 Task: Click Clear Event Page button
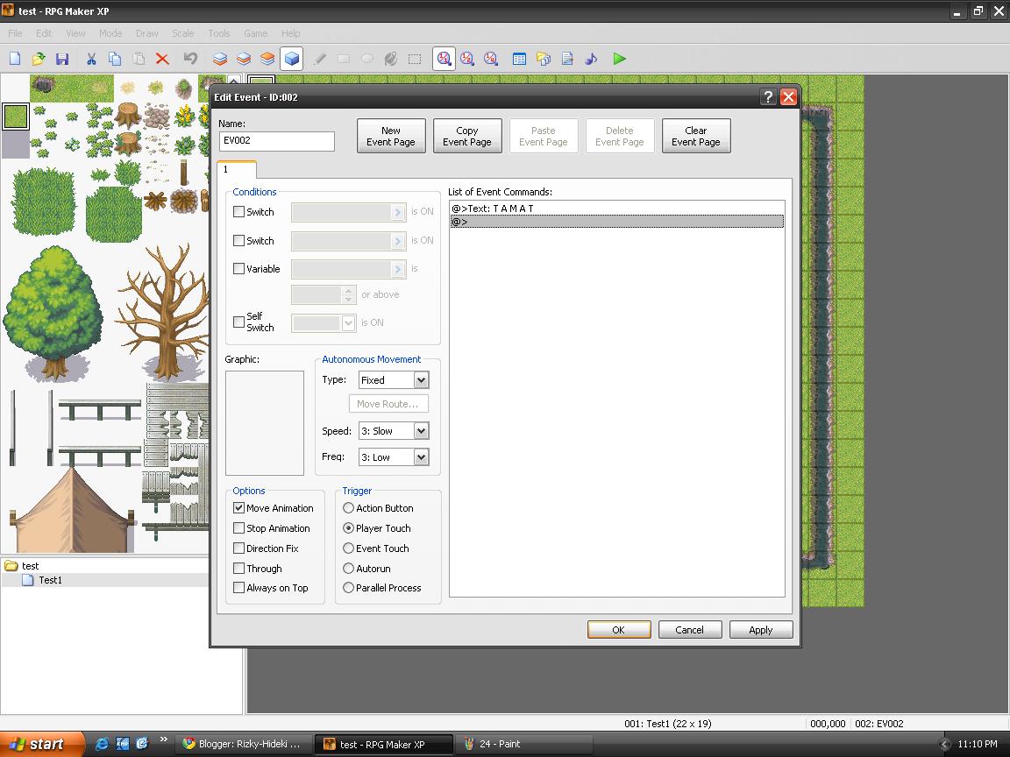pos(695,136)
